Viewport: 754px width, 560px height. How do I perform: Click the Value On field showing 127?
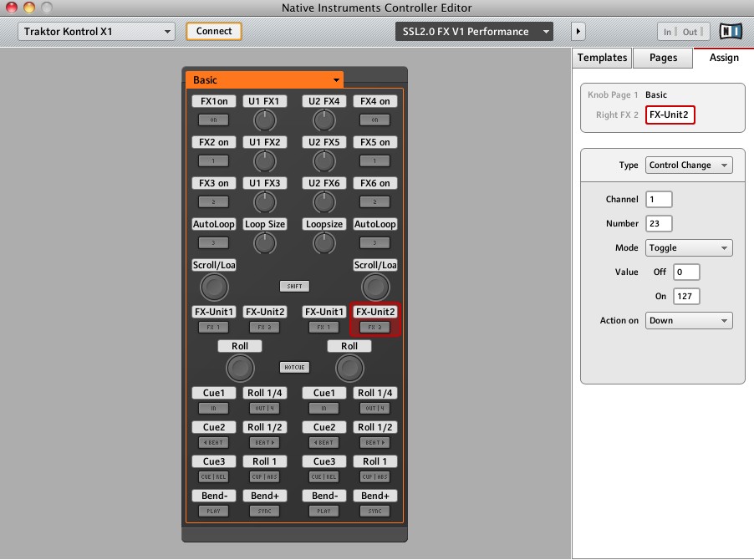coord(686,296)
